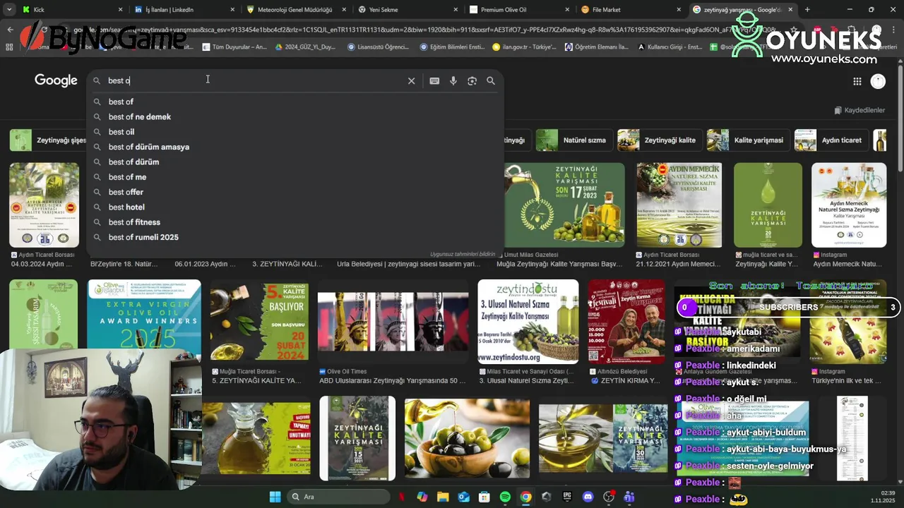
Task: Click the Google logo
Action: (x=56, y=80)
